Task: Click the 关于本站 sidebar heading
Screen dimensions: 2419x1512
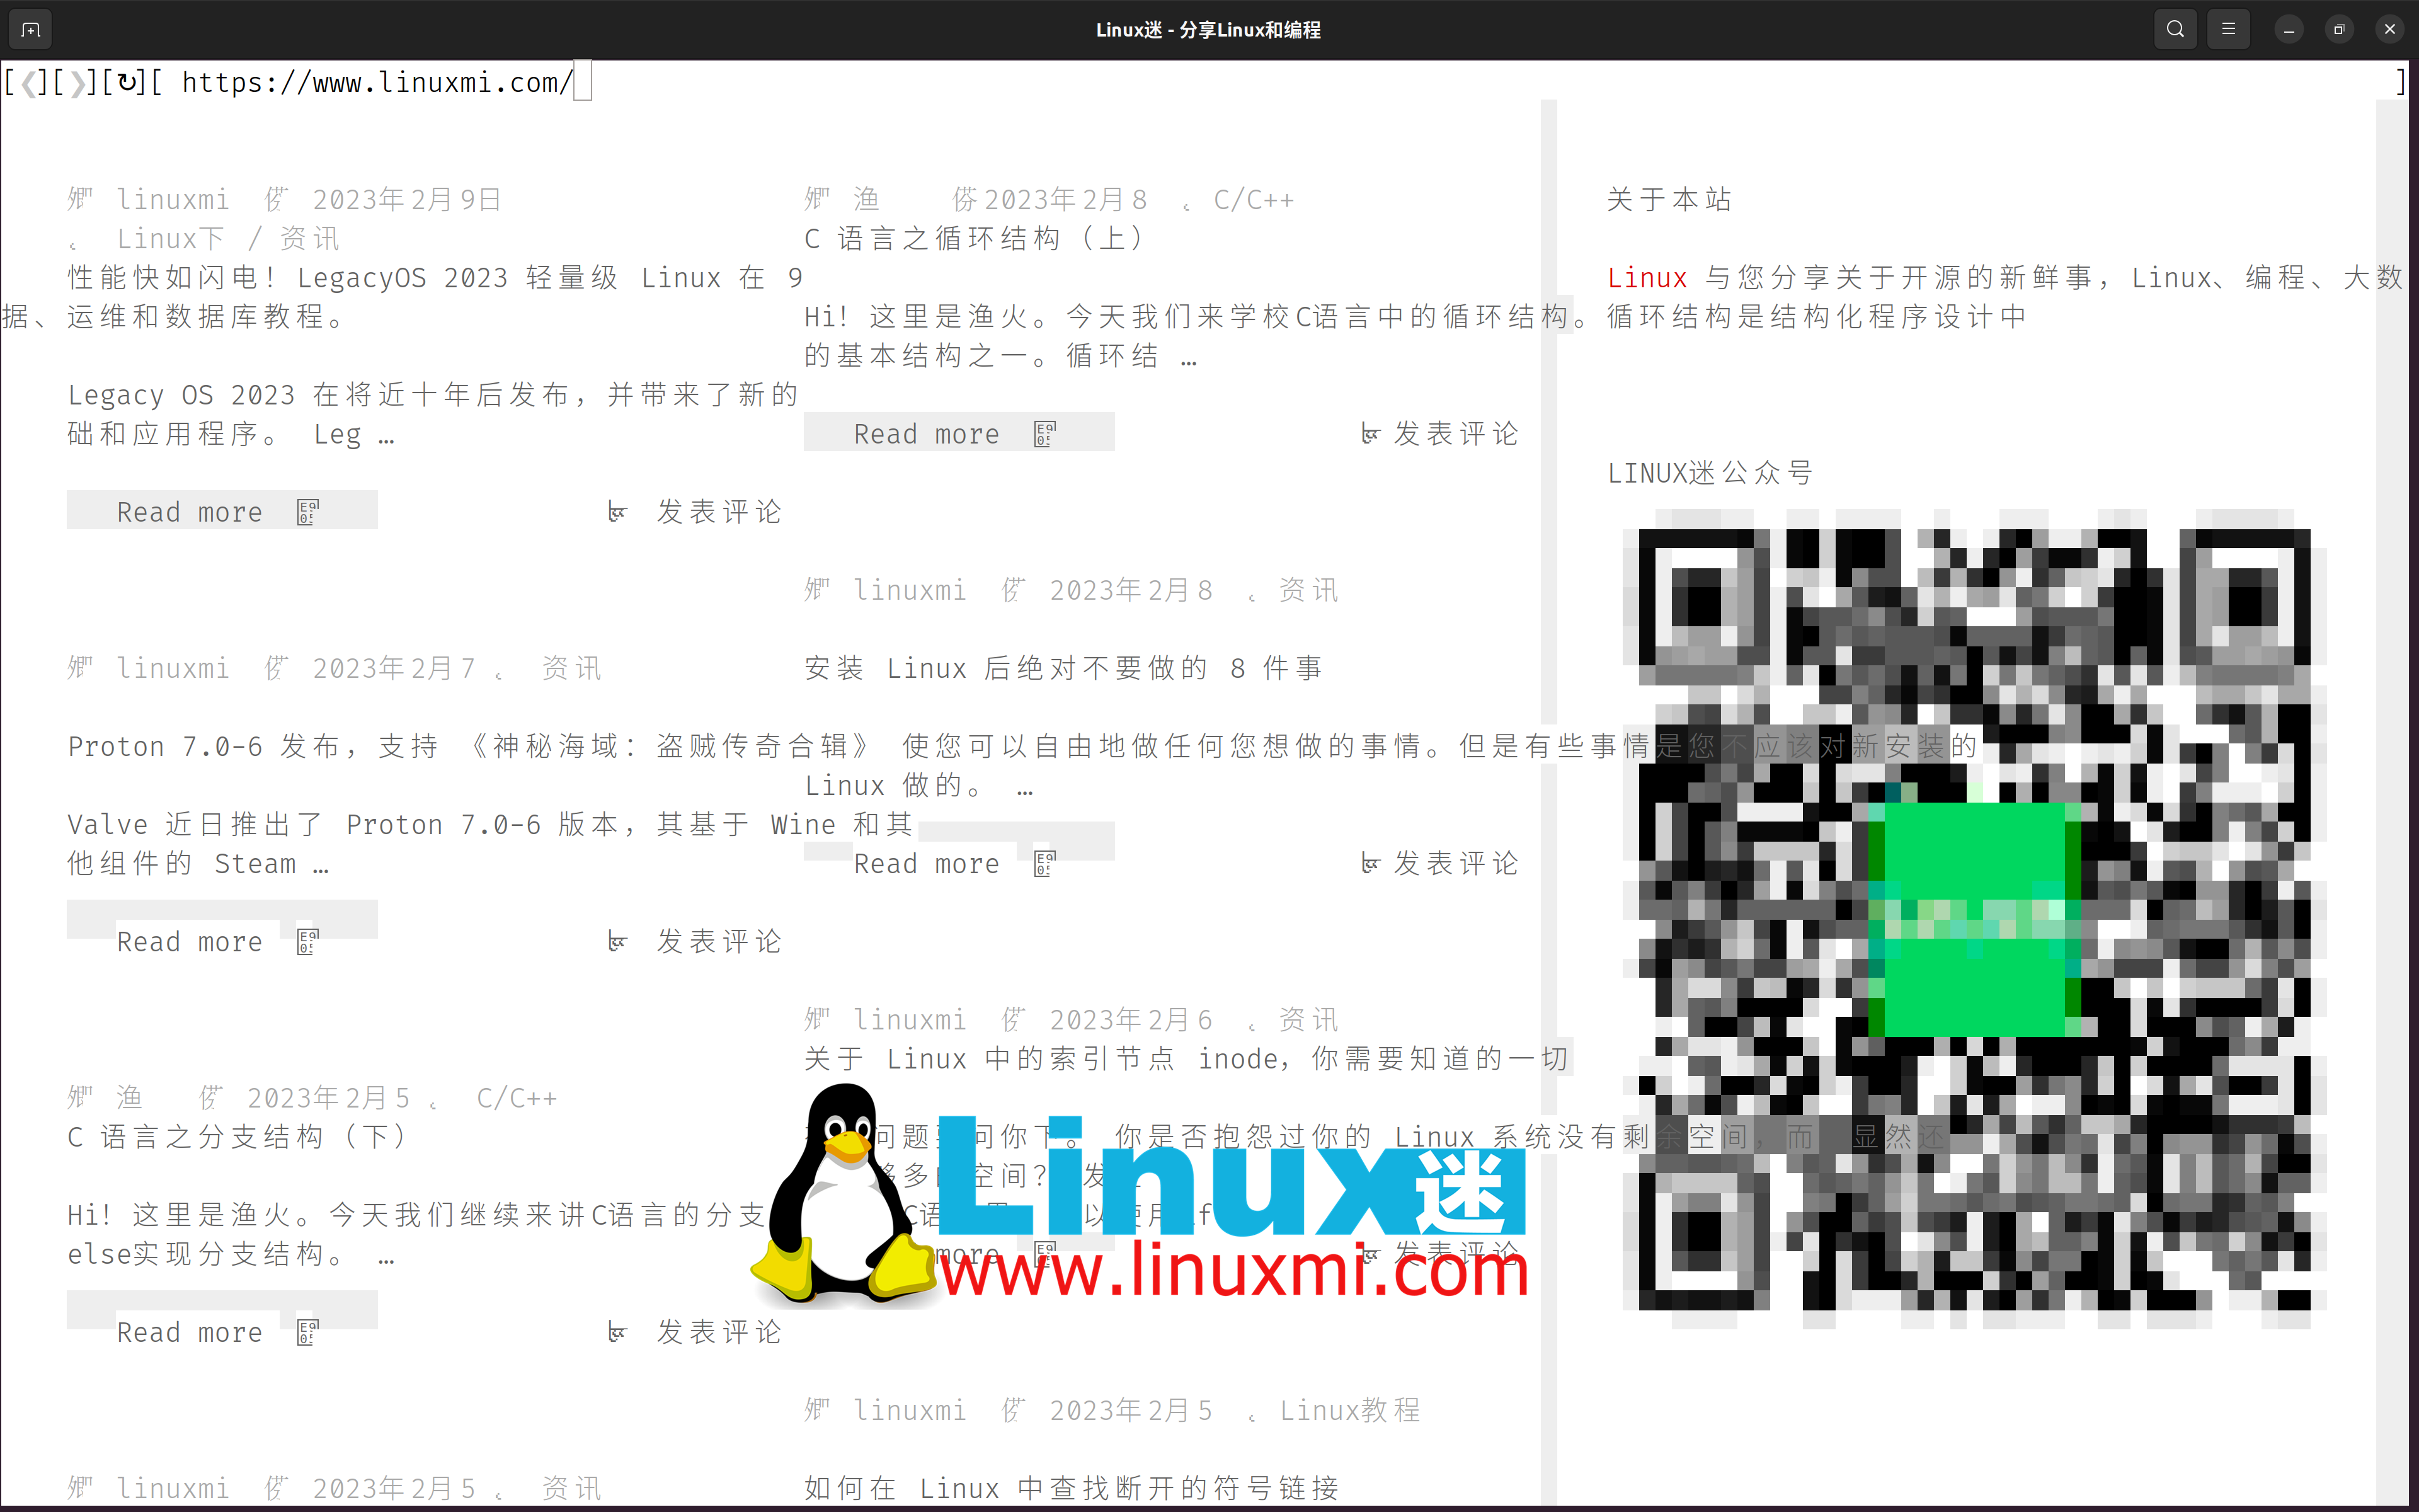Action: pos(1669,200)
